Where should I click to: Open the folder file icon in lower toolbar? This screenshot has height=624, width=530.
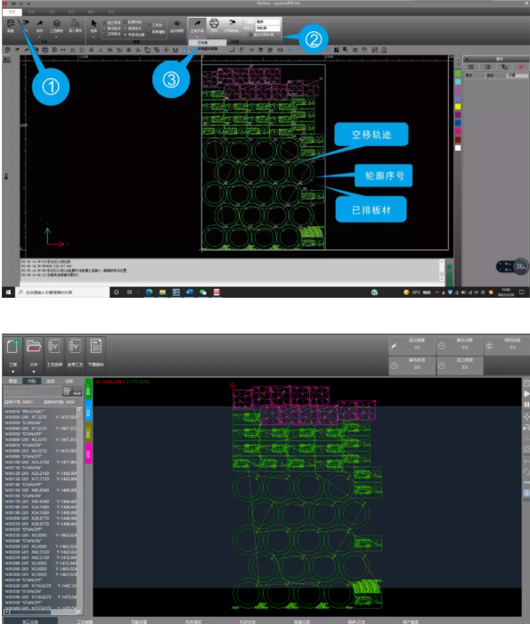click(x=33, y=346)
